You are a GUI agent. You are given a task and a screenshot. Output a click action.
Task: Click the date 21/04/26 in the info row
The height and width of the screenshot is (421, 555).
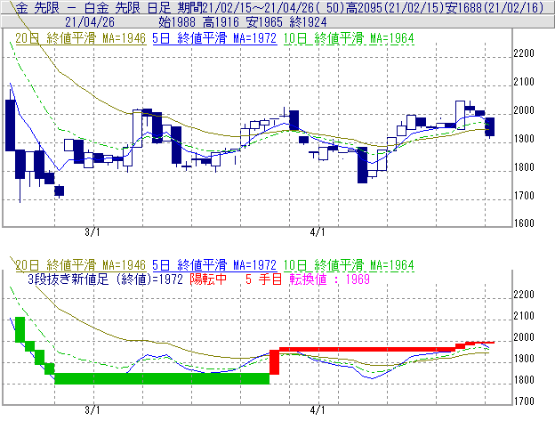coord(90,22)
